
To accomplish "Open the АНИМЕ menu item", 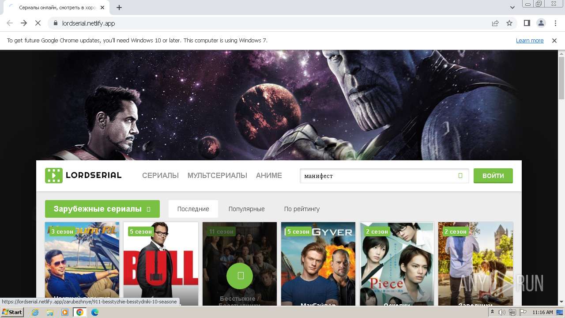I will click(x=269, y=175).
